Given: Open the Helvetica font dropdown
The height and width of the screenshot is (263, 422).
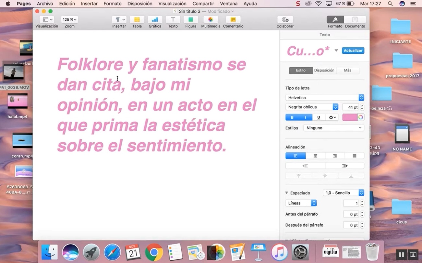Looking at the screenshot, I should (324, 98).
